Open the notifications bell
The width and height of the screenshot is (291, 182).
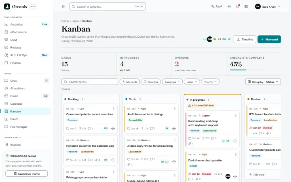click(238, 6)
